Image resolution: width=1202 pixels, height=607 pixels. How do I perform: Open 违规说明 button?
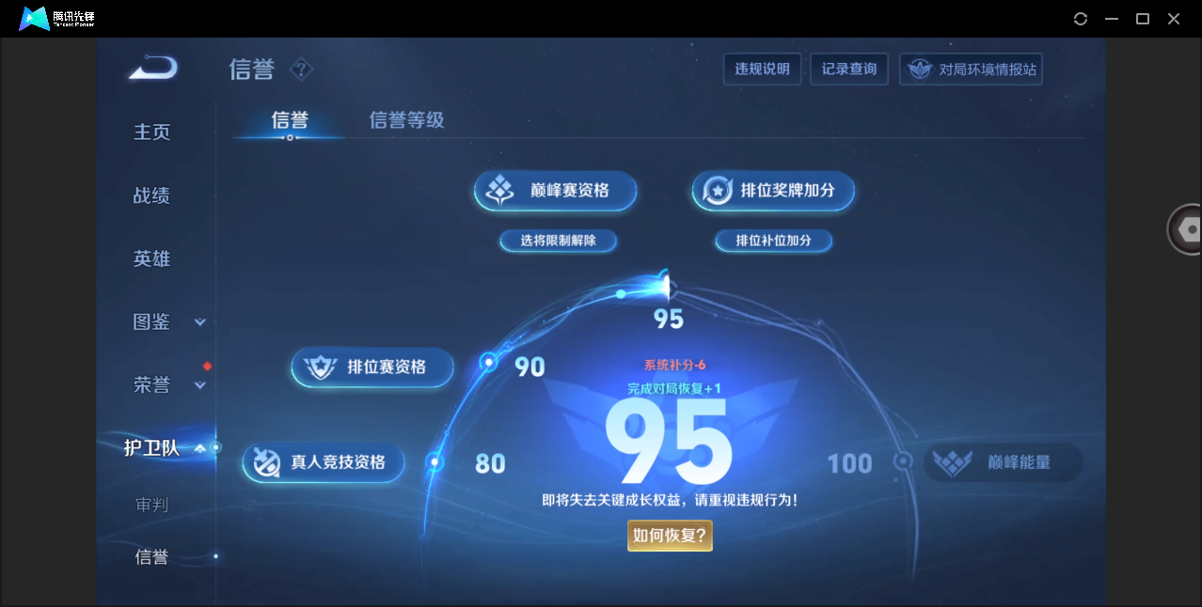point(762,70)
